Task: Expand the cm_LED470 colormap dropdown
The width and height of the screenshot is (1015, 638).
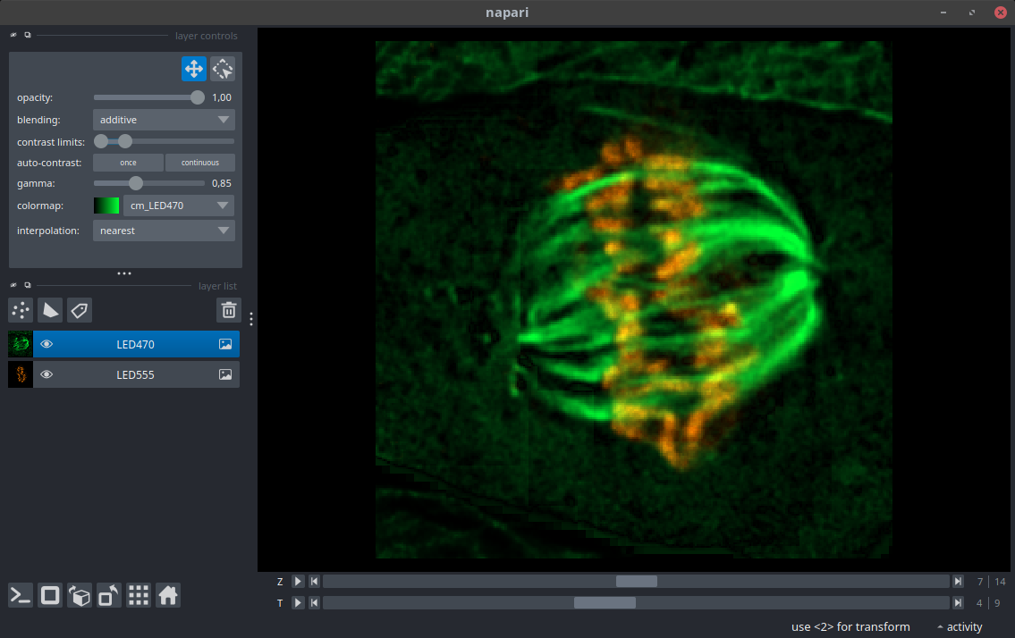Action: click(x=178, y=206)
